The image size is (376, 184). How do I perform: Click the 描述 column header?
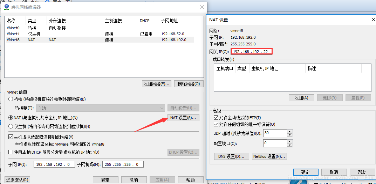click(333, 68)
